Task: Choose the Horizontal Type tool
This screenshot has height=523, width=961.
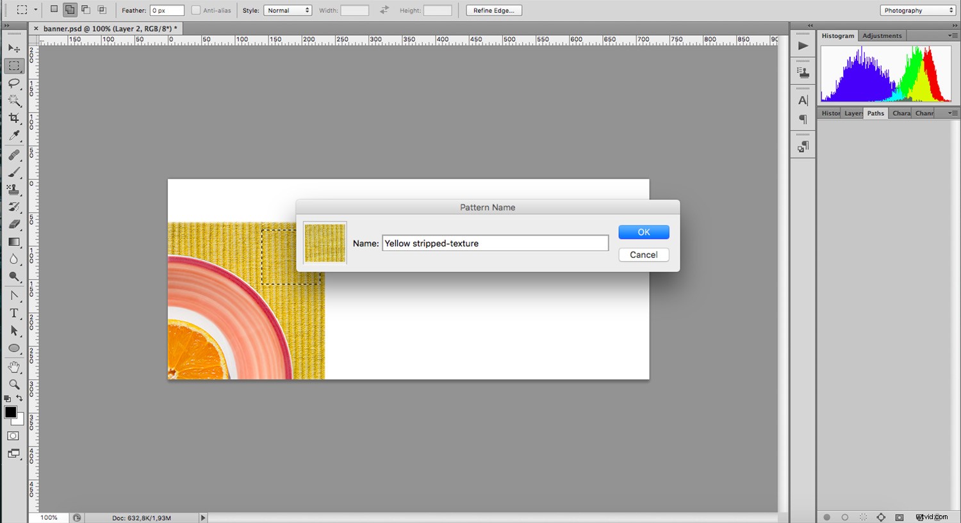Action: pyautogui.click(x=14, y=313)
